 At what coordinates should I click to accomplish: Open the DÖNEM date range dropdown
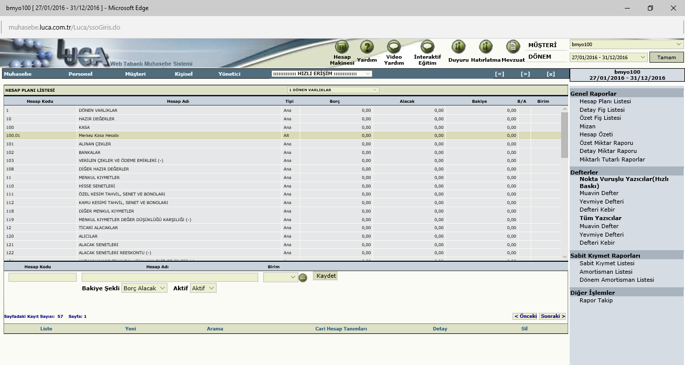[609, 58]
